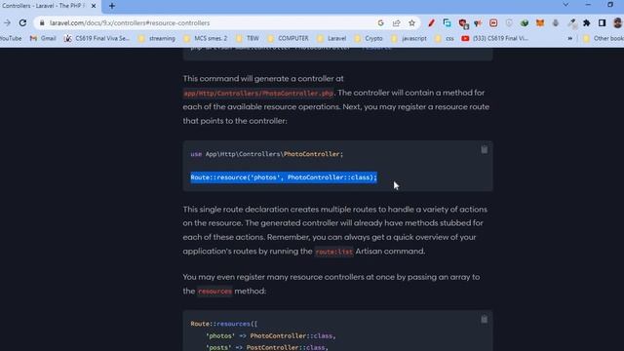
Task: Click the highlighted Route::resource code line
Action: click(x=284, y=177)
